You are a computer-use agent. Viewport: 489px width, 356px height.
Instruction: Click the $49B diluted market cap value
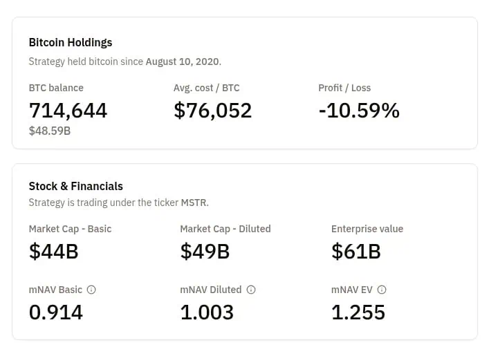click(205, 252)
